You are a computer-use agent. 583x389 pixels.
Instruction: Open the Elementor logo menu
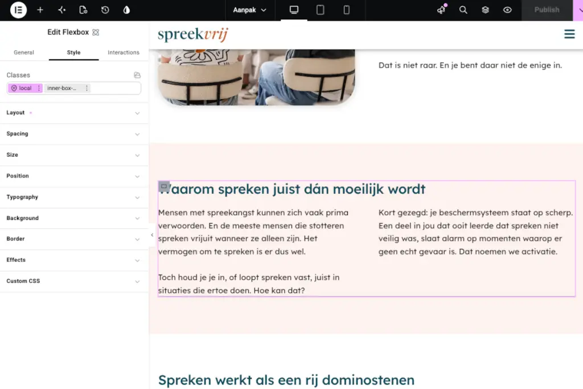click(18, 10)
